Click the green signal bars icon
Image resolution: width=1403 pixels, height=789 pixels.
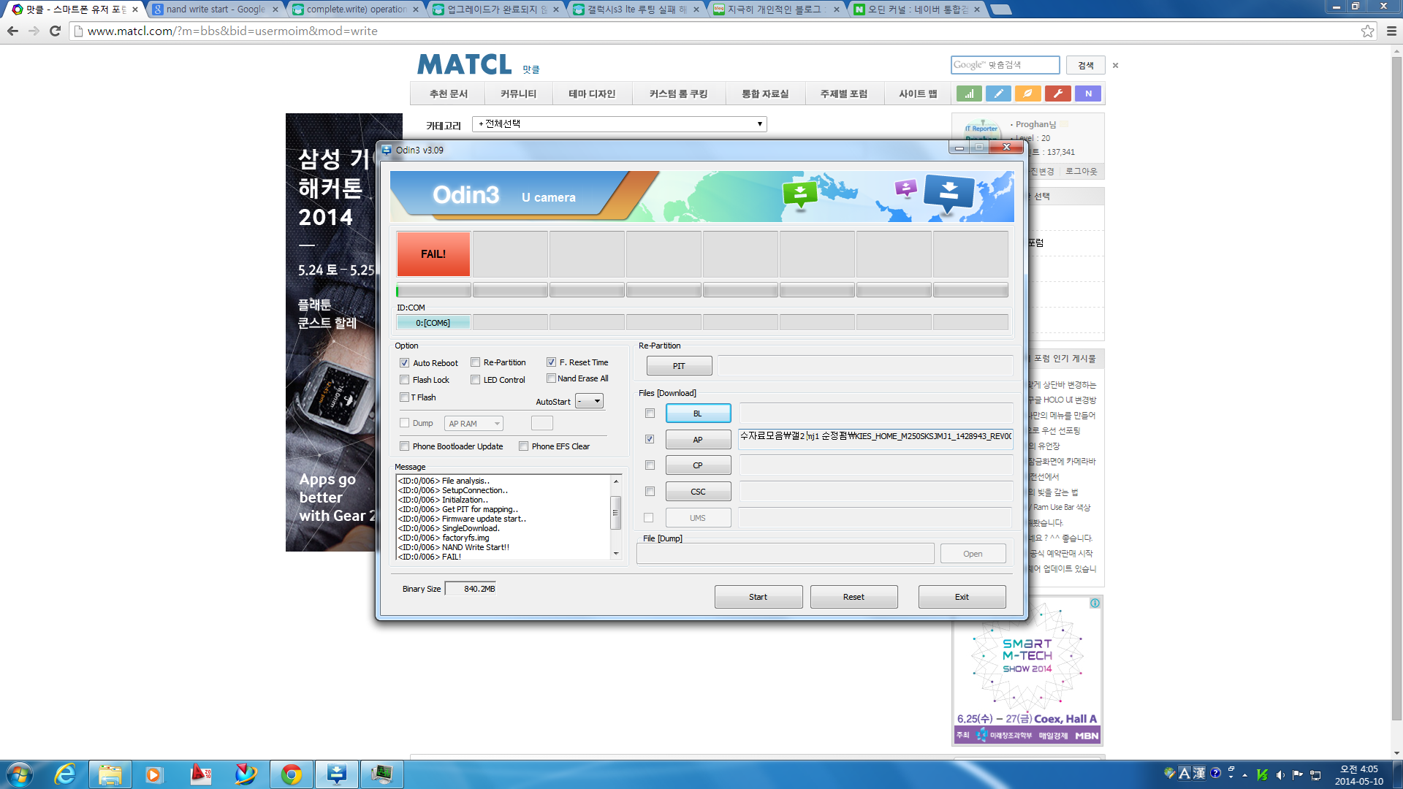point(969,94)
